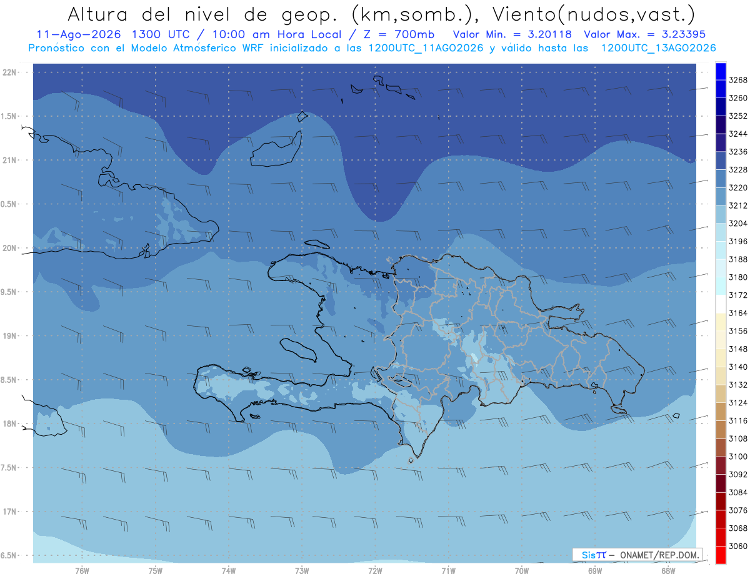Click the 70W longitude axis label
The width and height of the screenshot is (750, 579).
522,571
